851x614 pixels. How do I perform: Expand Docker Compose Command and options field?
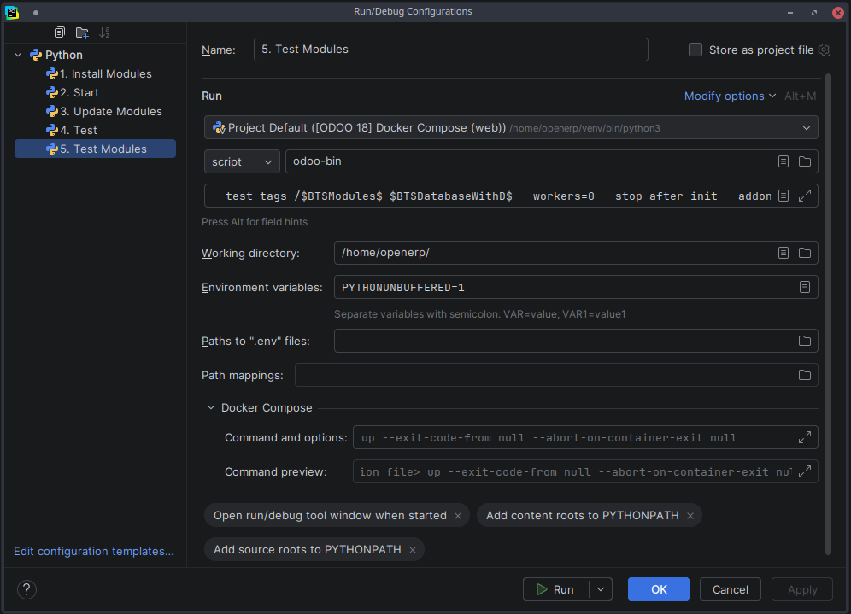pyautogui.click(x=805, y=437)
